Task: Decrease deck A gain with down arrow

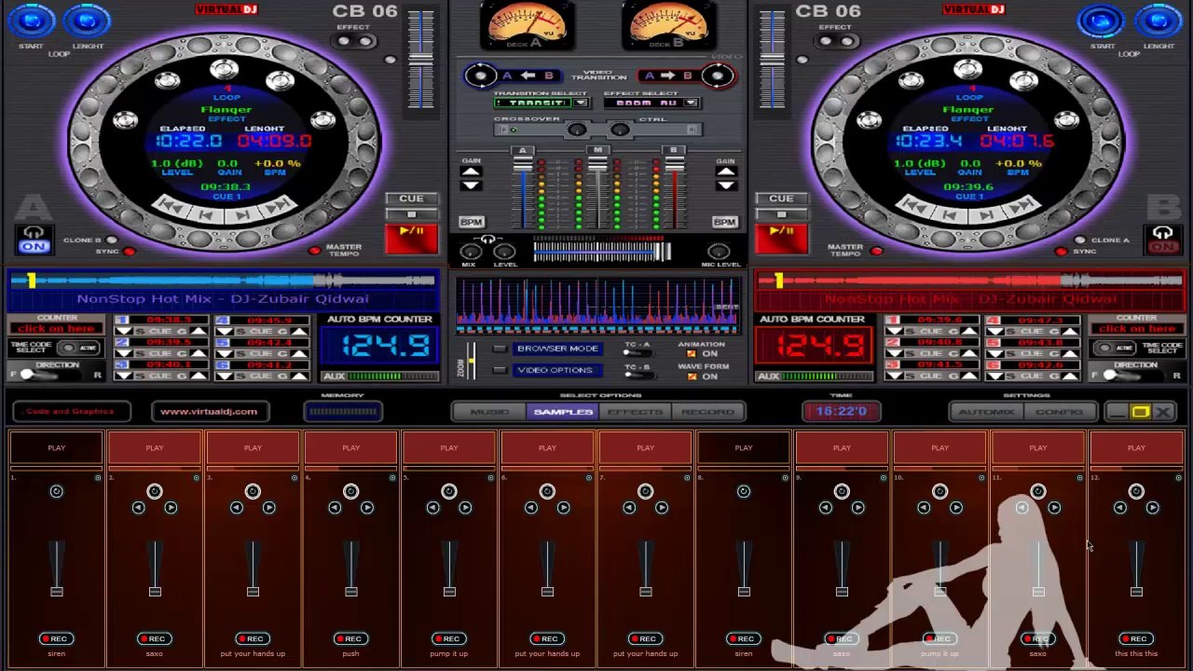Action: click(x=471, y=185)
